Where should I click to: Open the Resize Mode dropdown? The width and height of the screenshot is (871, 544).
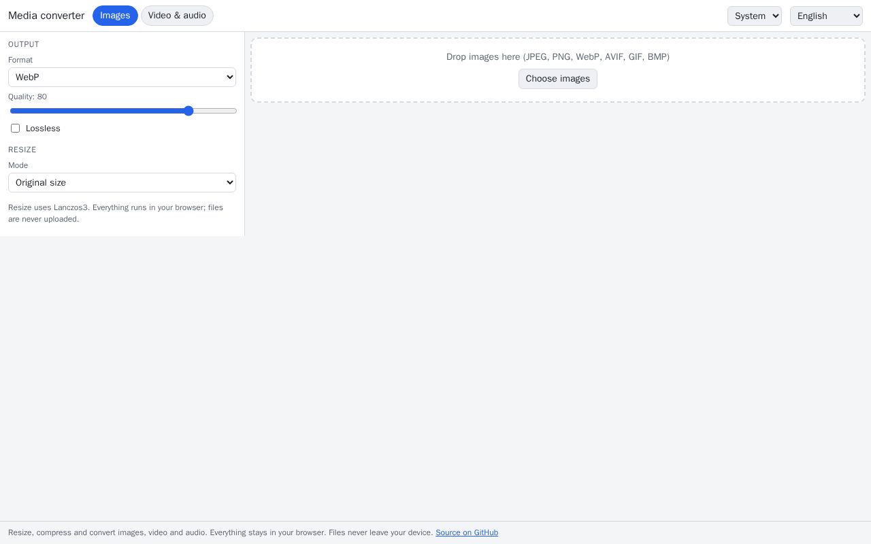[x=122, y=182]
